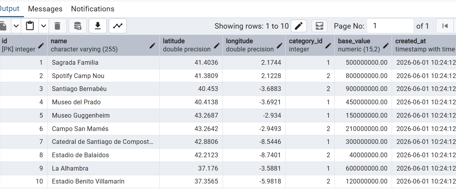Edit the showing rows range pencil
The height and width of the screenshot is (189, 456).
click(299, 26)
